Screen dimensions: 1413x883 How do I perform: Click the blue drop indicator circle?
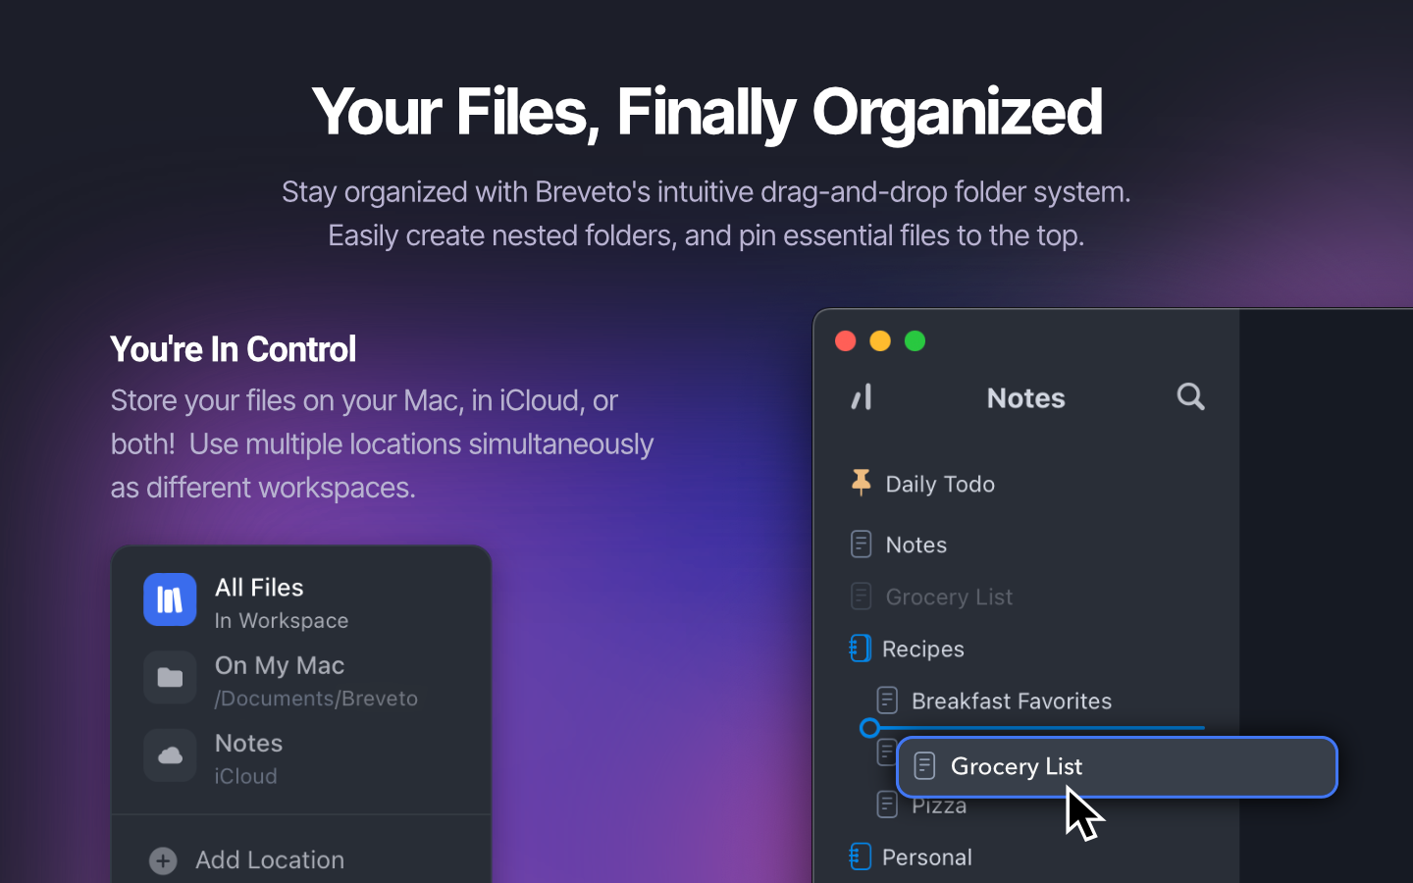coord(869,728)
